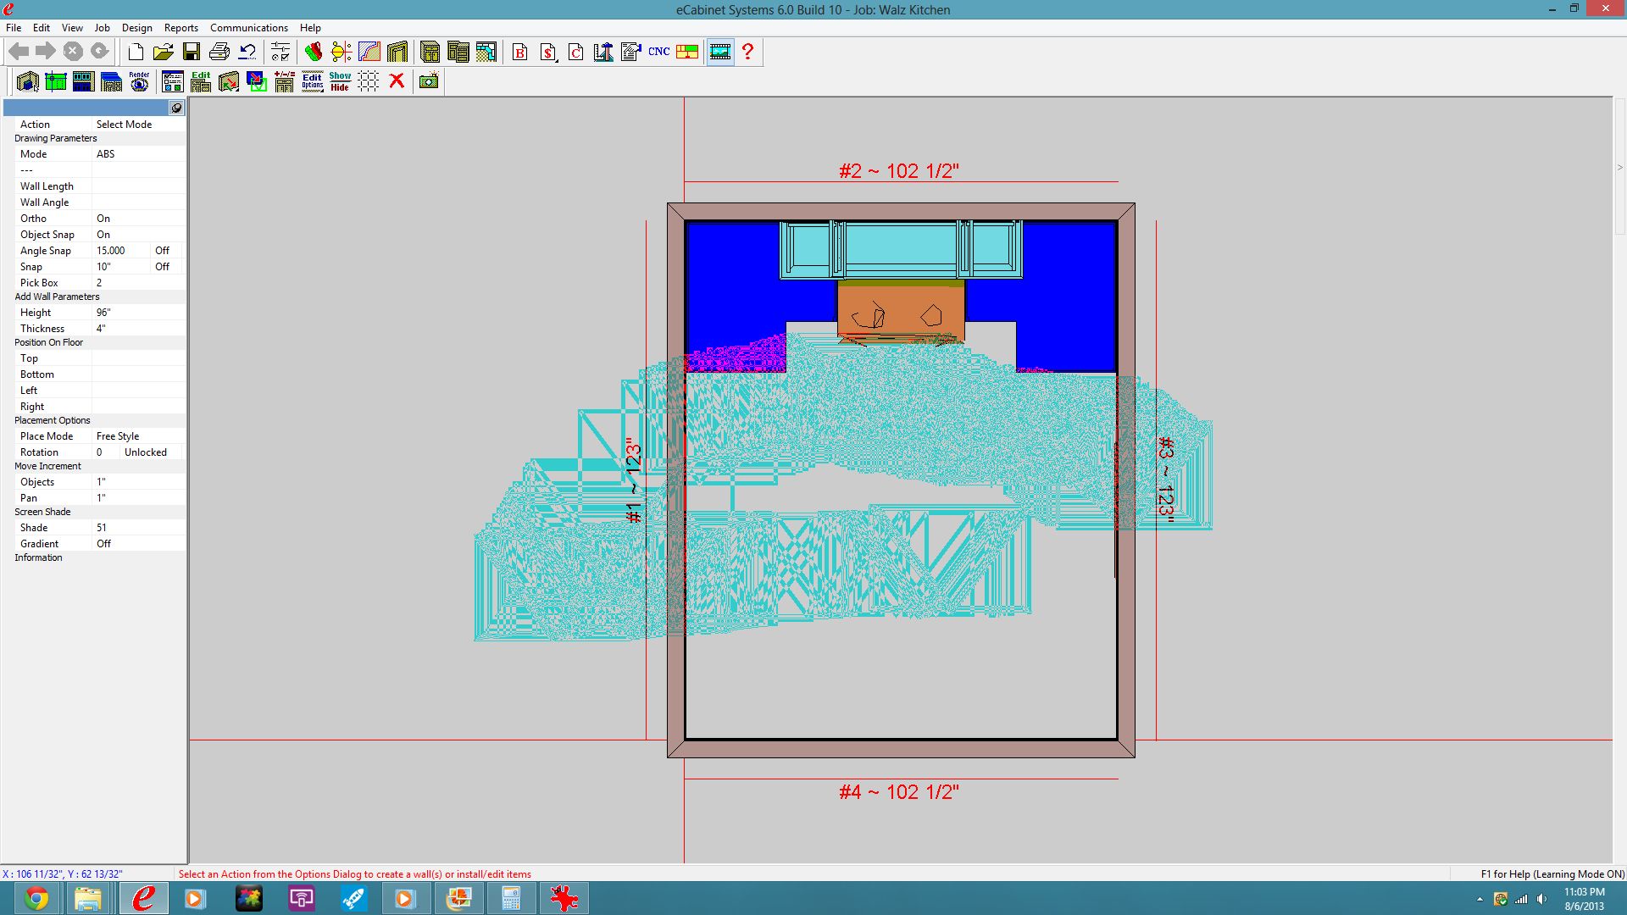Viewport: 1627px width, 915px height.
Task: Toggle the Ortho On setting
Action: (103, 219)
